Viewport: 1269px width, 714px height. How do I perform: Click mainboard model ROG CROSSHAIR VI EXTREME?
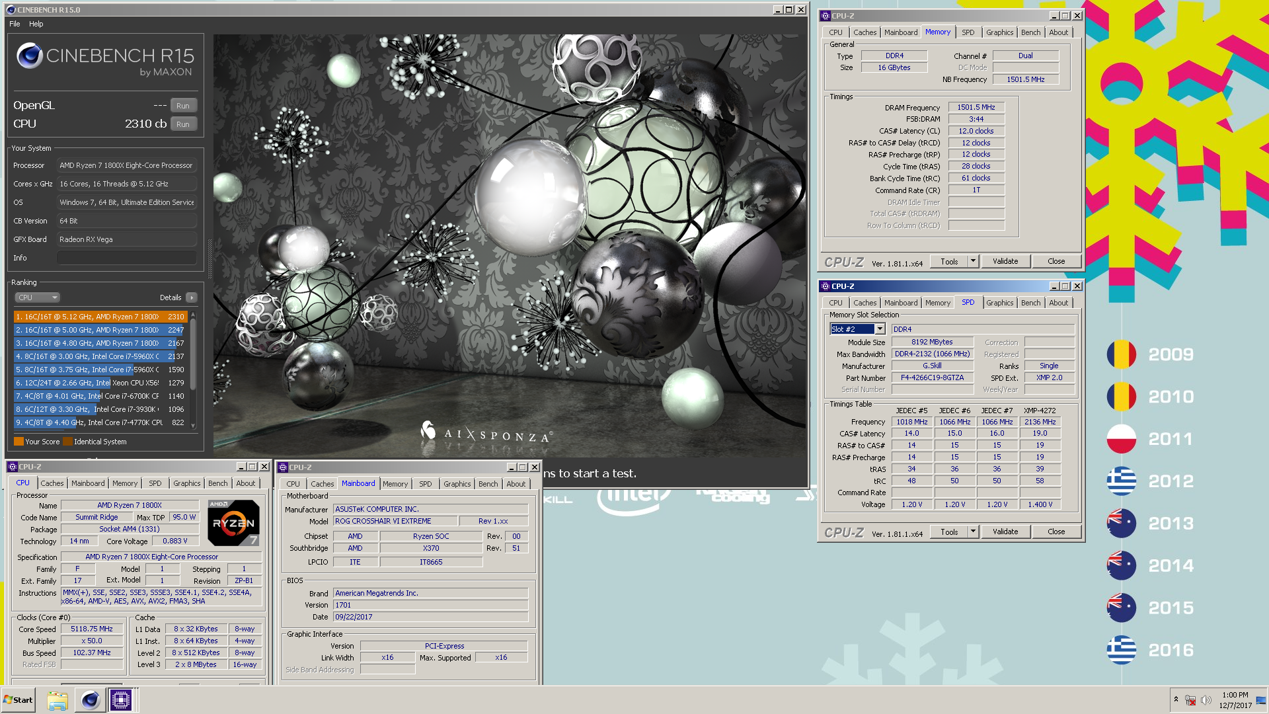[x=395, y=522]
